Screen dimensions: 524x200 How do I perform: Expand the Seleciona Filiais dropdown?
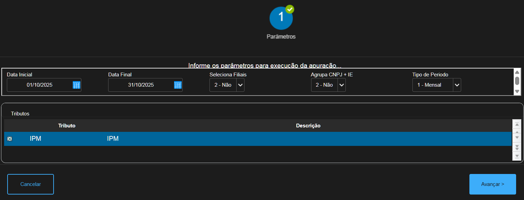click(x=240, y=85)
